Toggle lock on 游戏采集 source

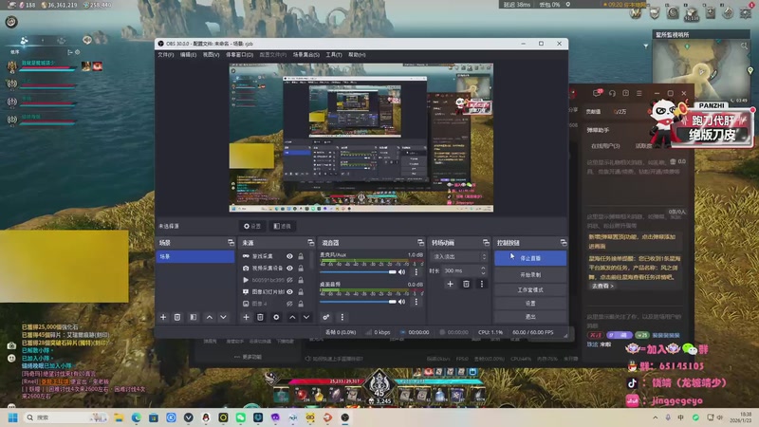[x=301, y=256]
